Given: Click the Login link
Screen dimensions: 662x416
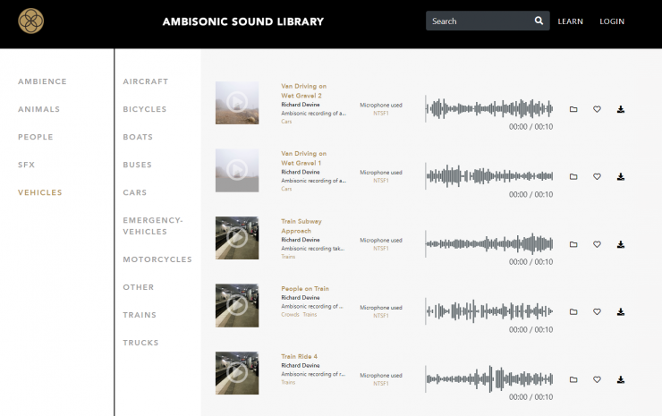Looking at the screenshot, I should (x=612, y=21).
